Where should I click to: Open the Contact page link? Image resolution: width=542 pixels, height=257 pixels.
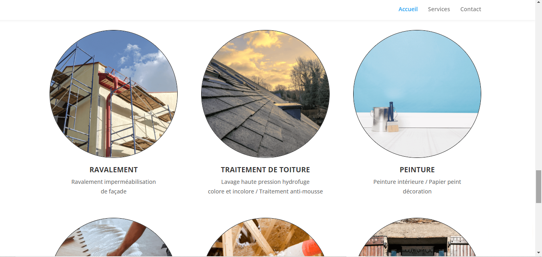click(470, 9)
